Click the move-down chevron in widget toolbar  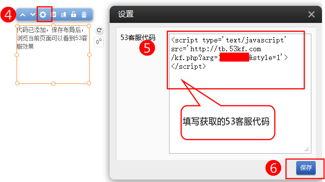click(x=33, y=15)
